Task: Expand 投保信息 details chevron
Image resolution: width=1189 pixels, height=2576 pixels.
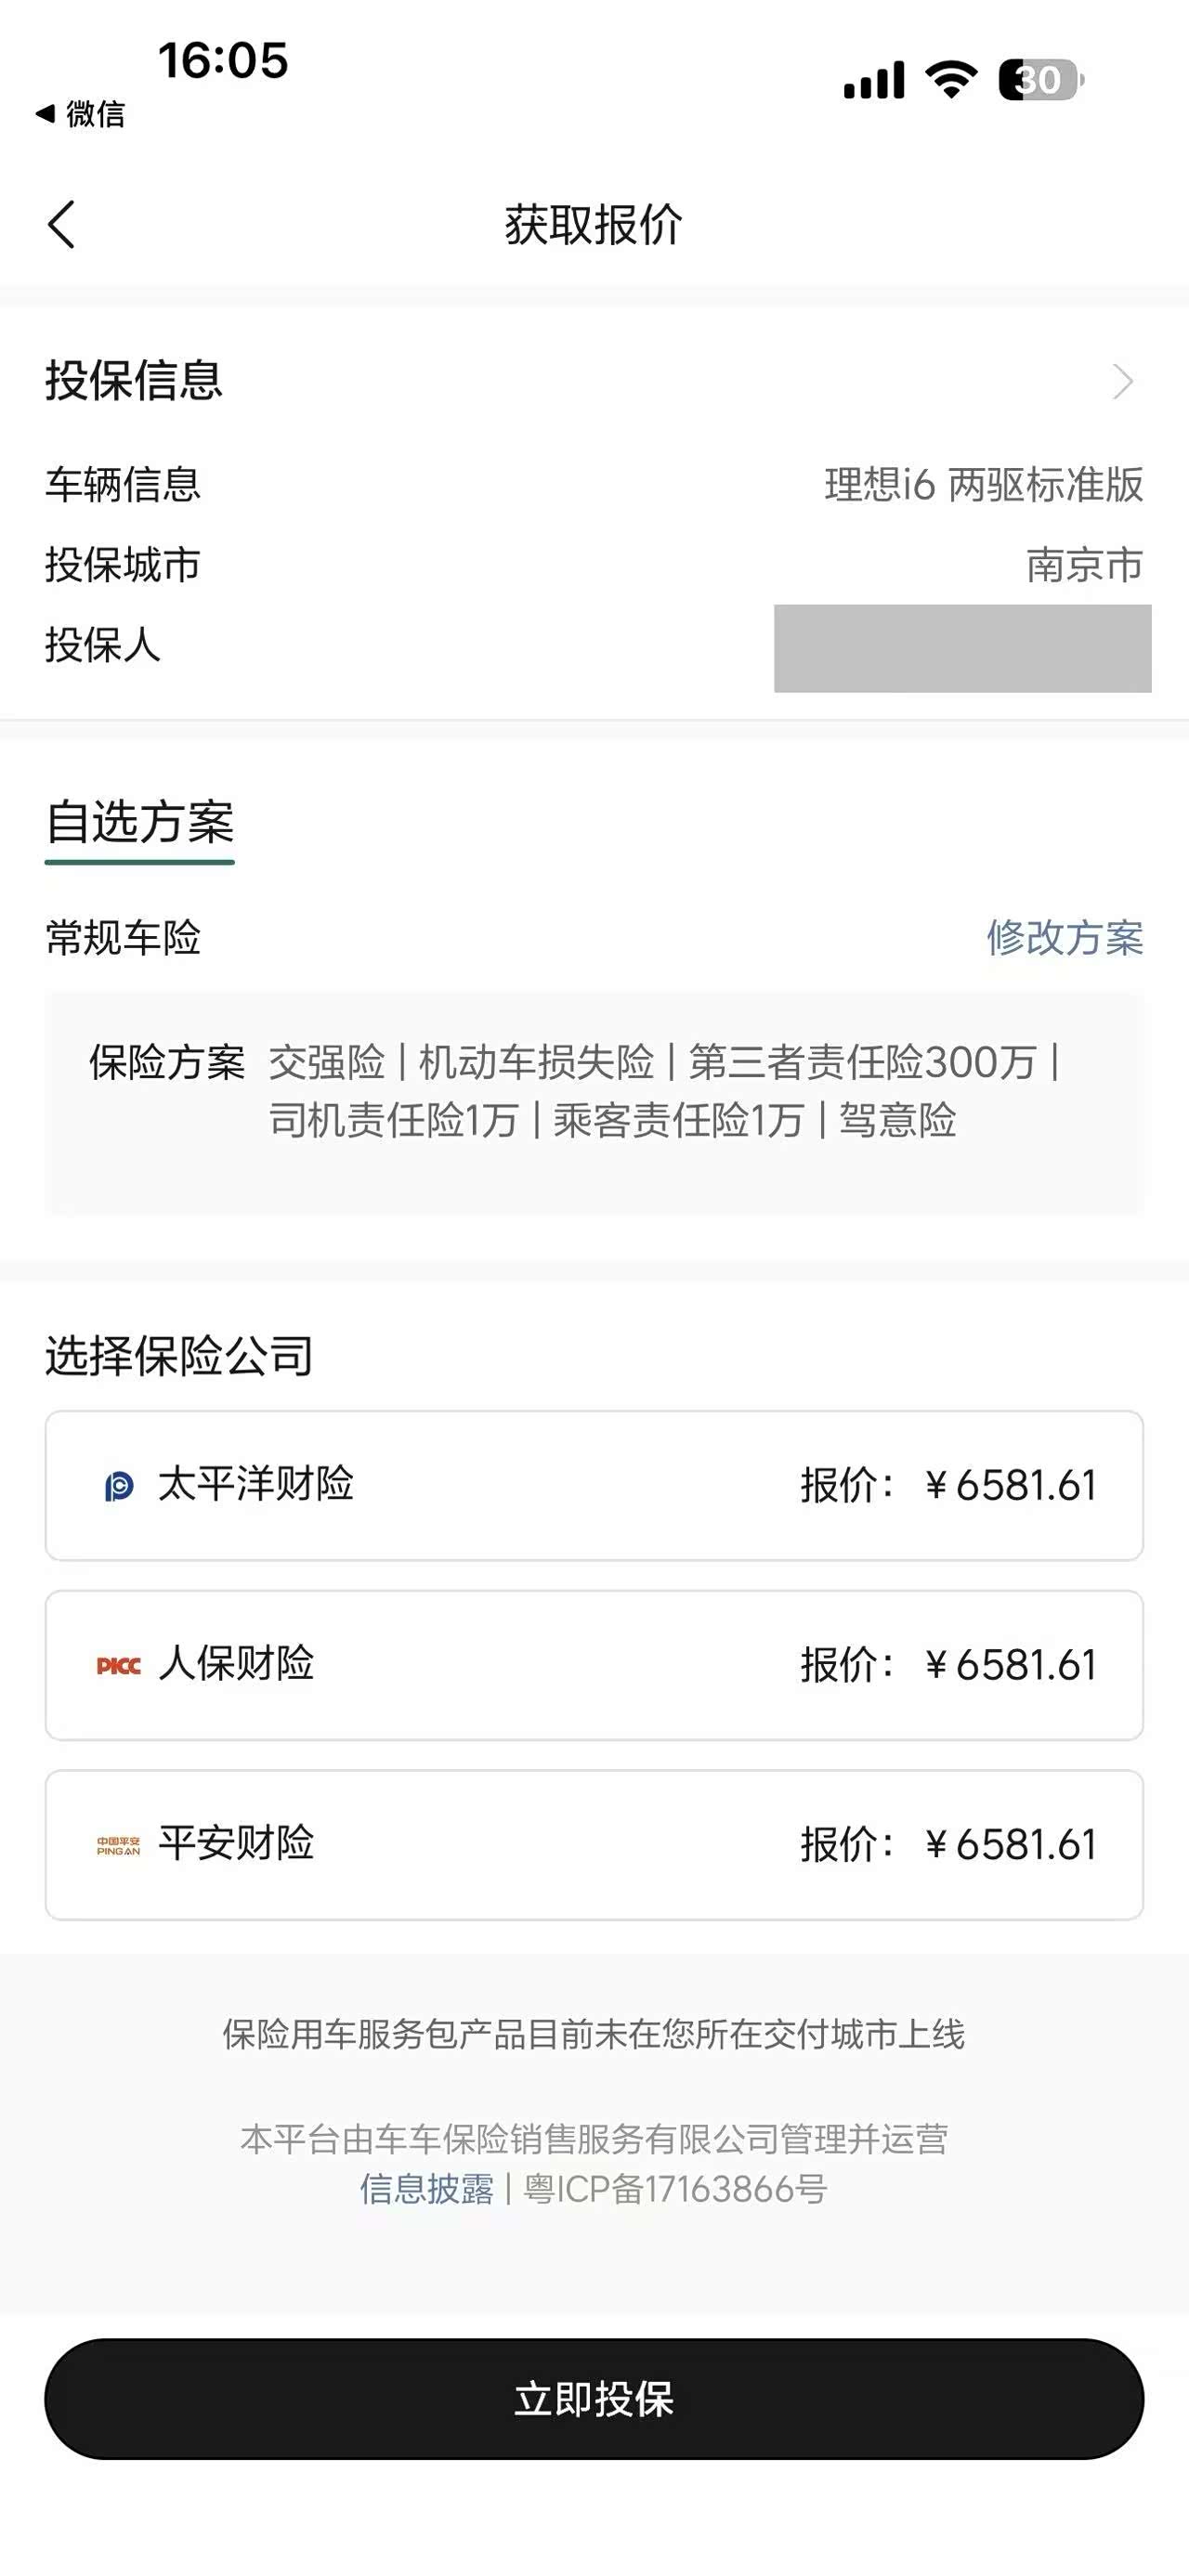Action: [1123, 381]
